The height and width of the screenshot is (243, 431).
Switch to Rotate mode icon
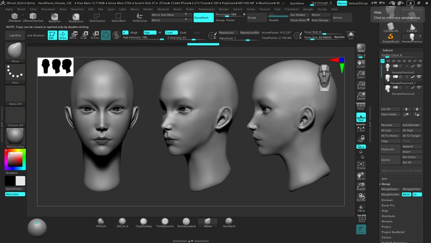click(95, 35)
